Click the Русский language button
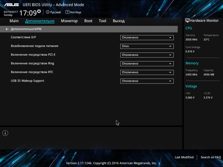 (x=55, y=12)
